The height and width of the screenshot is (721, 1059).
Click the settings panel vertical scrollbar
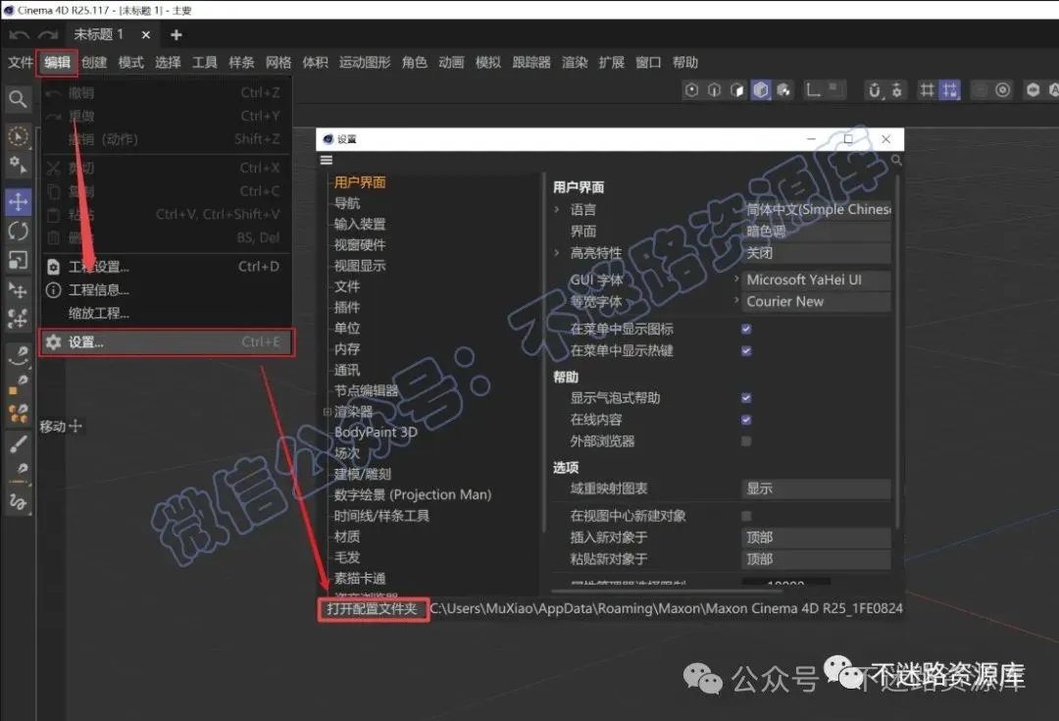(x=897, y=351)
